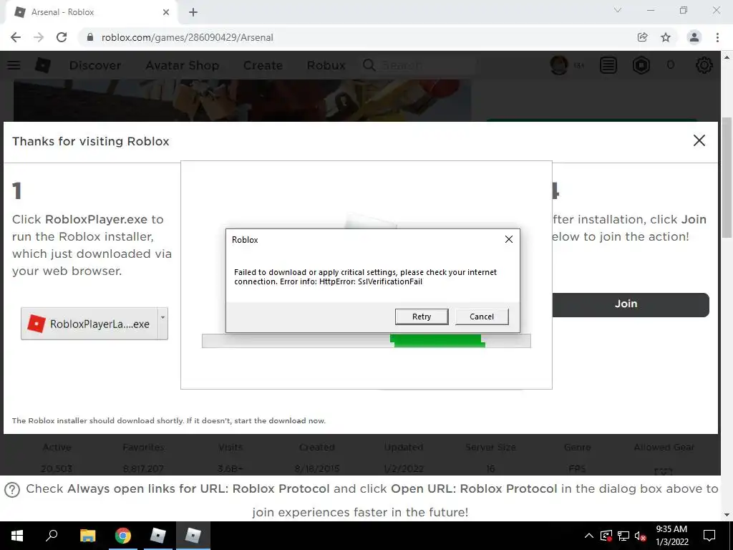The width and height of the screenshot is (733, 550).
Task: Click the network tray icon
Action: (623, 536)
